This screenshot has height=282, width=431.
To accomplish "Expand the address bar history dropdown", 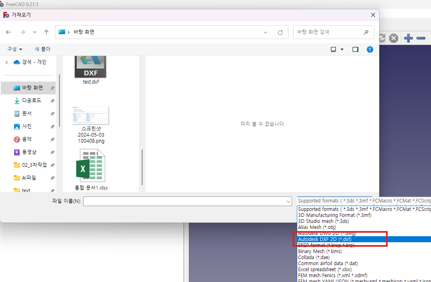I will coord(265,33).
